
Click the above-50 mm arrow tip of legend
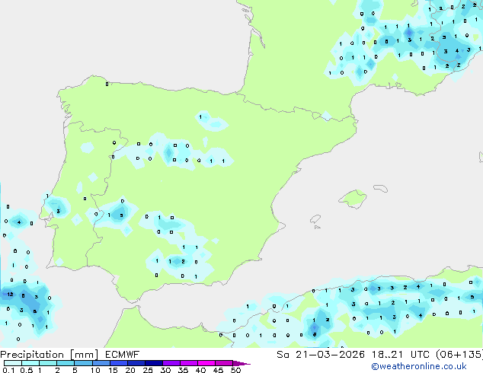pyautogui.click(x=241, y=363)
